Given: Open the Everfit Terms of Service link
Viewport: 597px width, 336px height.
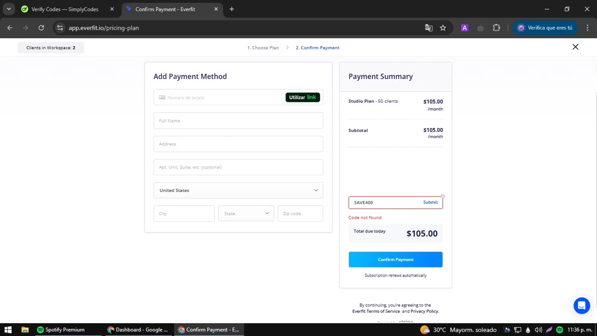Looking at the screenshot, I should click(376, 311).
